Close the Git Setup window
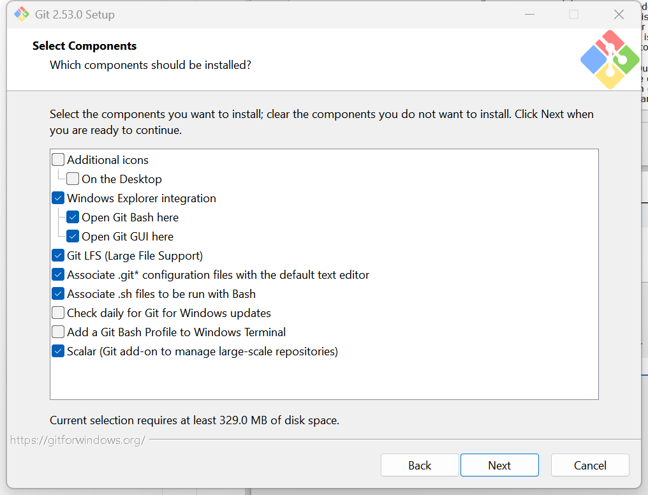 (x=619, y=15)
